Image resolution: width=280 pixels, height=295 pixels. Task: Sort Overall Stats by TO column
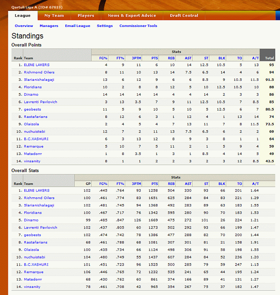pos(239,184)
